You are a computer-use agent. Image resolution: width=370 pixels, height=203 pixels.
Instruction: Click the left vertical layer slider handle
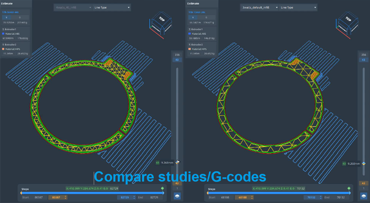tap(178, 162)
